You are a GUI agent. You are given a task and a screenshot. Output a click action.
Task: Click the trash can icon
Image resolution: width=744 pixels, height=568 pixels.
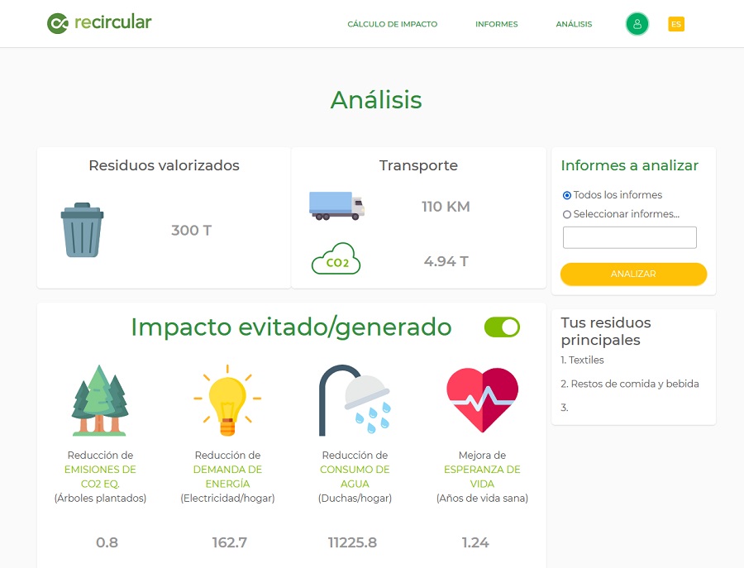pyautogui.click(x=82, y=230)
